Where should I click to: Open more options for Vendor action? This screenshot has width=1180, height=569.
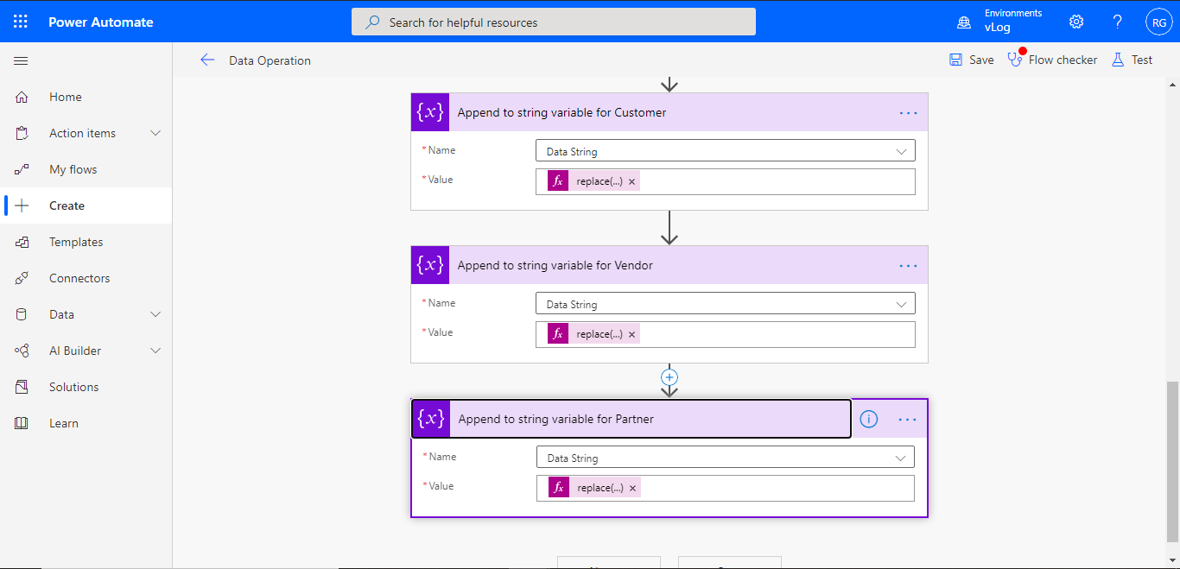[x=908, y=265]
